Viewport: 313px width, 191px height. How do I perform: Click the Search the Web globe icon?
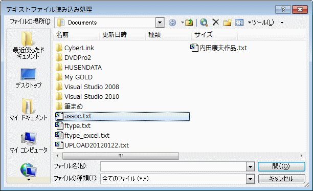click(x=204, y=23)
